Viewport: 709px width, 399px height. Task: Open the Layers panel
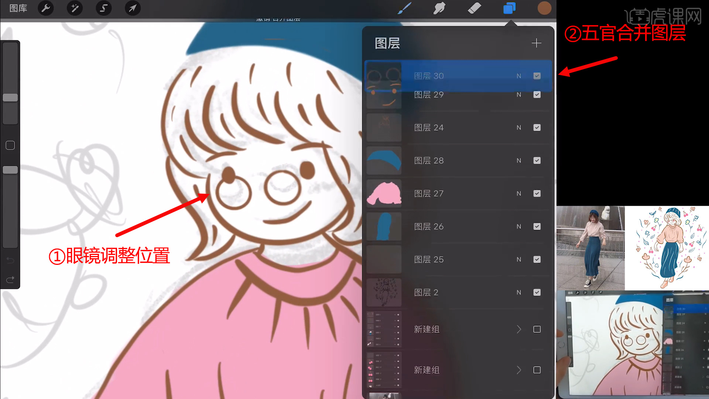[x=510, y=8]
